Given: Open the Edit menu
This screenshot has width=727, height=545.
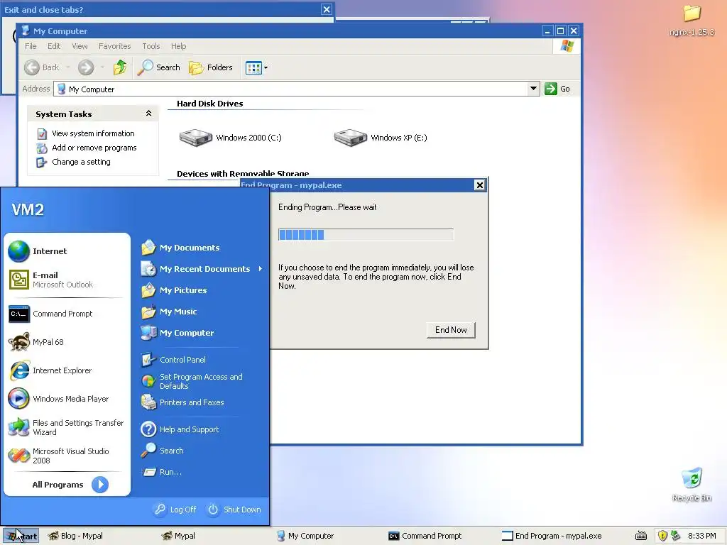Looking at the screenshot, I should click(54, 46).
